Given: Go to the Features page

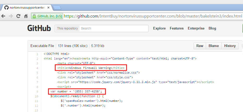Looking at the screenshot, I should coord(177,28).
